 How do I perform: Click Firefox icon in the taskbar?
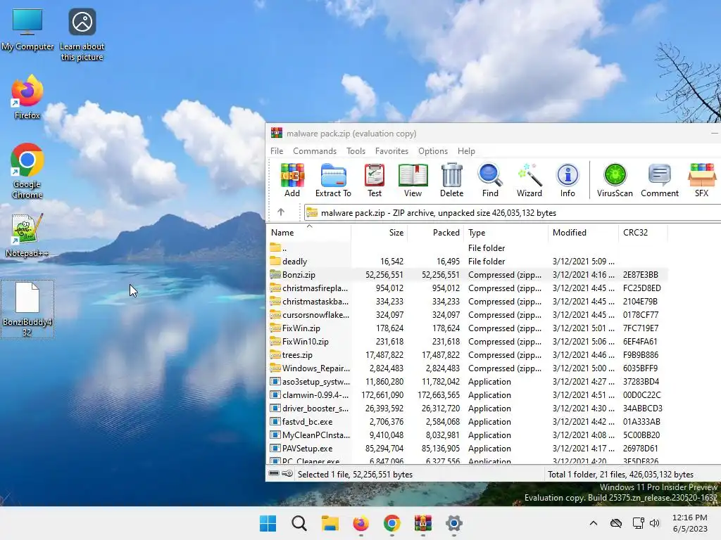click(361, 523)
